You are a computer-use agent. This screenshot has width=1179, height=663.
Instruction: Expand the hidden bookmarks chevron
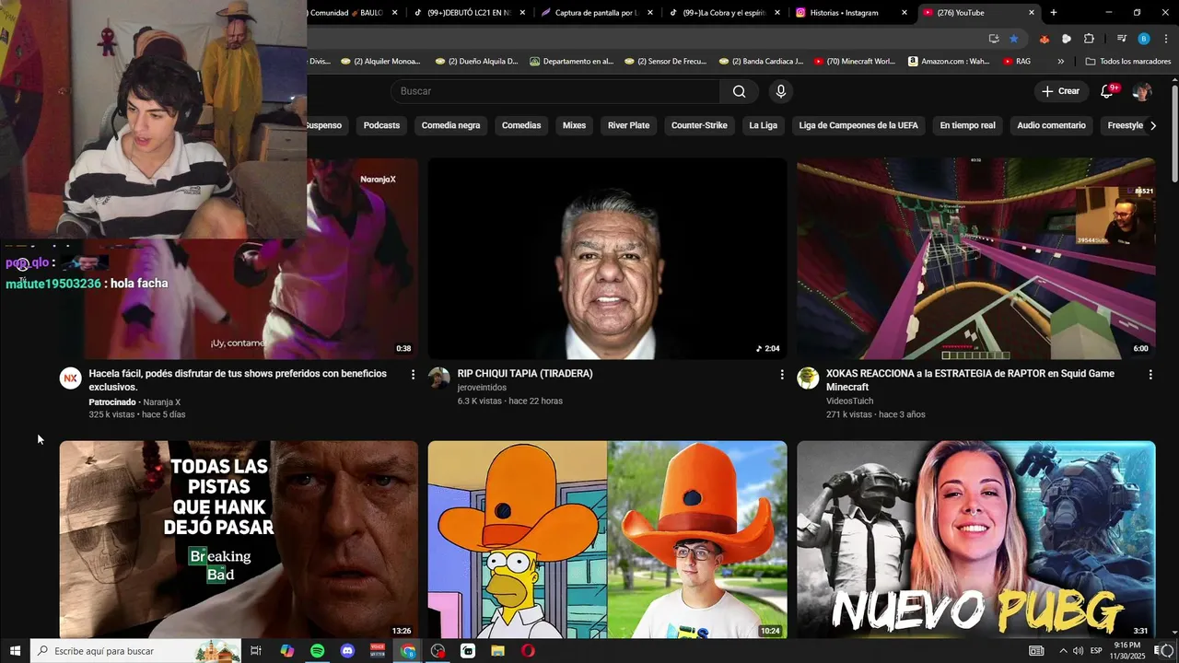tap(1061, 62)
